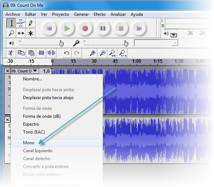Viewport: 214px width, 187px height.
Task: Select the Zoom magnifier tool
Action: point(11,33)
